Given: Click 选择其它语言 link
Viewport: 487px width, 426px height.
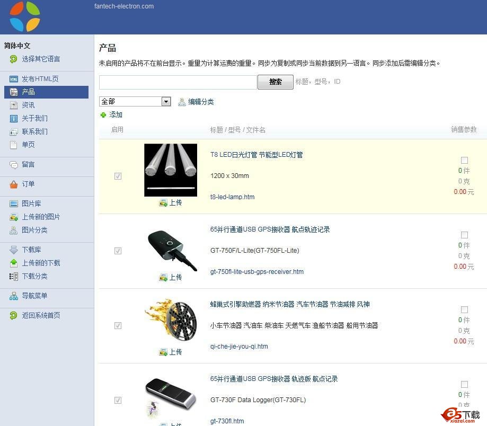Looking at the screenshot, I should [x=41, y=59].
